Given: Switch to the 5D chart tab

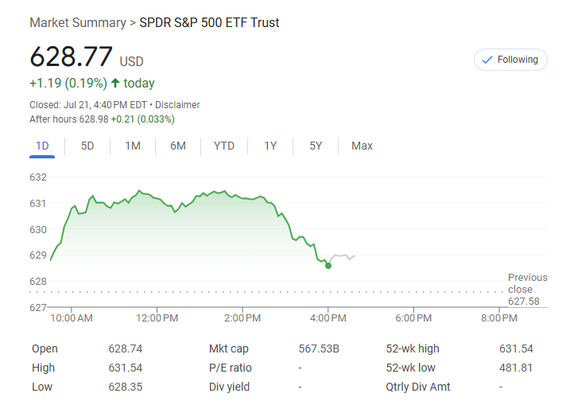Looking at the screenshot, I should [x=87, y=146].
